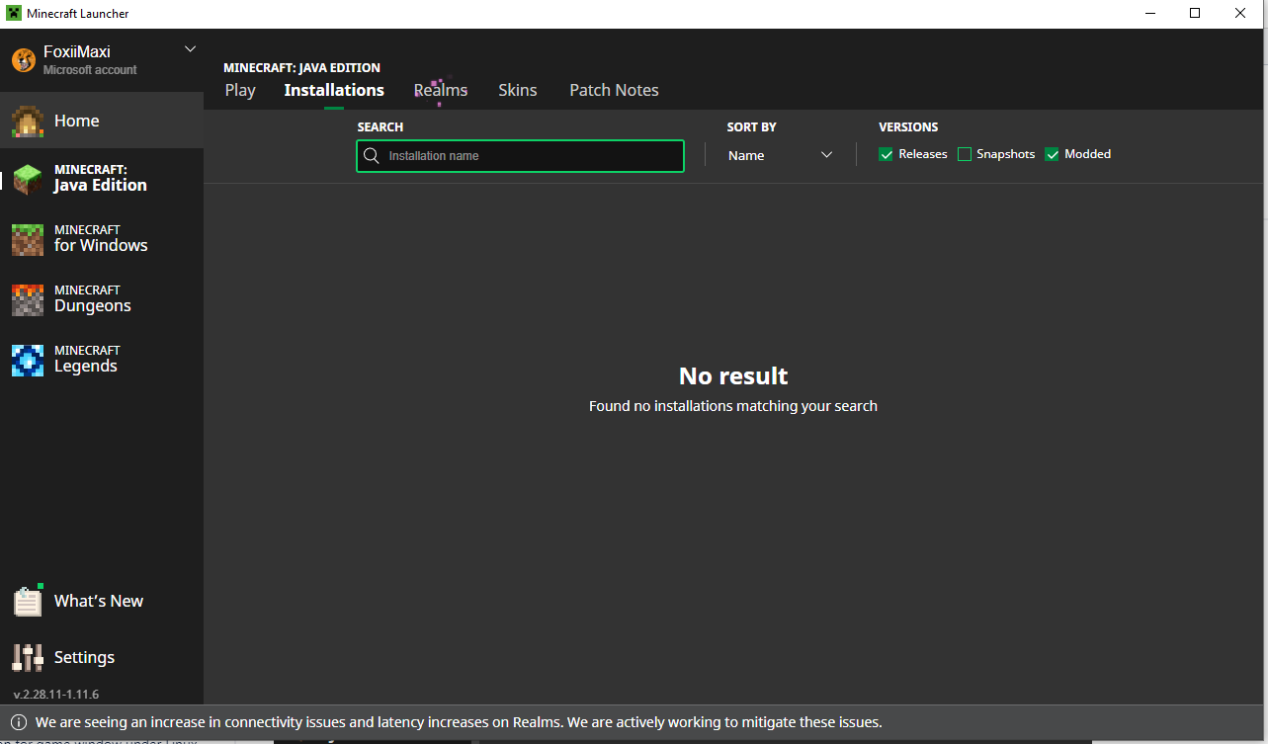
Task: Click the 'No result' heading
Action: (x=733, y=375)
